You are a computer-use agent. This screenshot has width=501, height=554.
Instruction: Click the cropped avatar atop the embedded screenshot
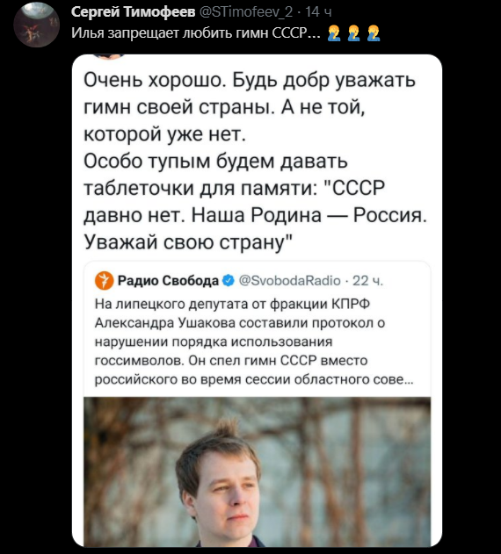click(109, 56)
